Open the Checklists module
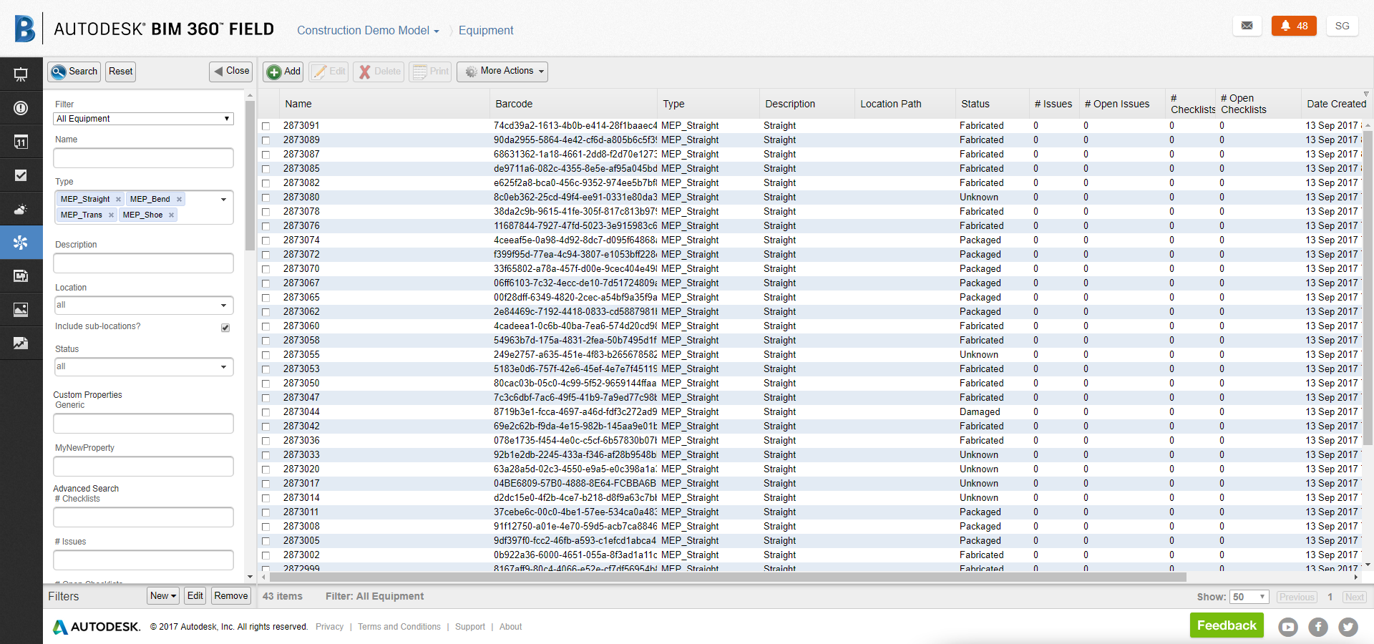1374x644 pixels. coord(21,175)
